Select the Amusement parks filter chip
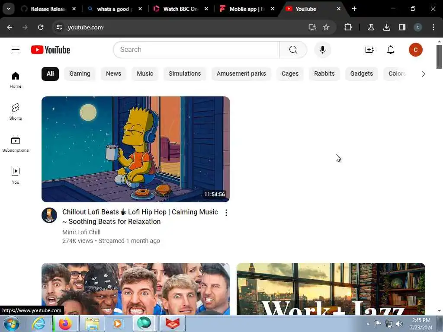This screenshot has height=332, width=443. coord(241,73)
